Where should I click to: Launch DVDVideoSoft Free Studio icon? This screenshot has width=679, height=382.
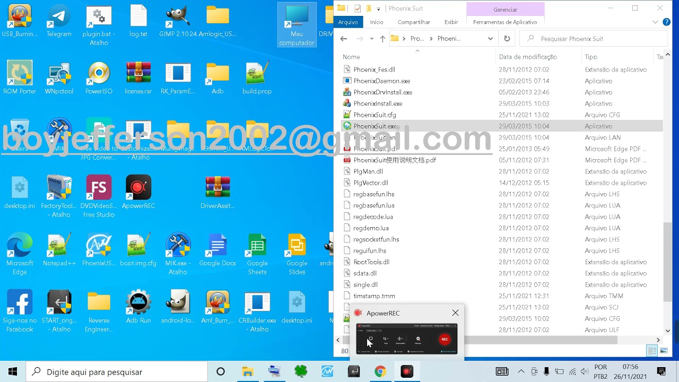point(99,196)
